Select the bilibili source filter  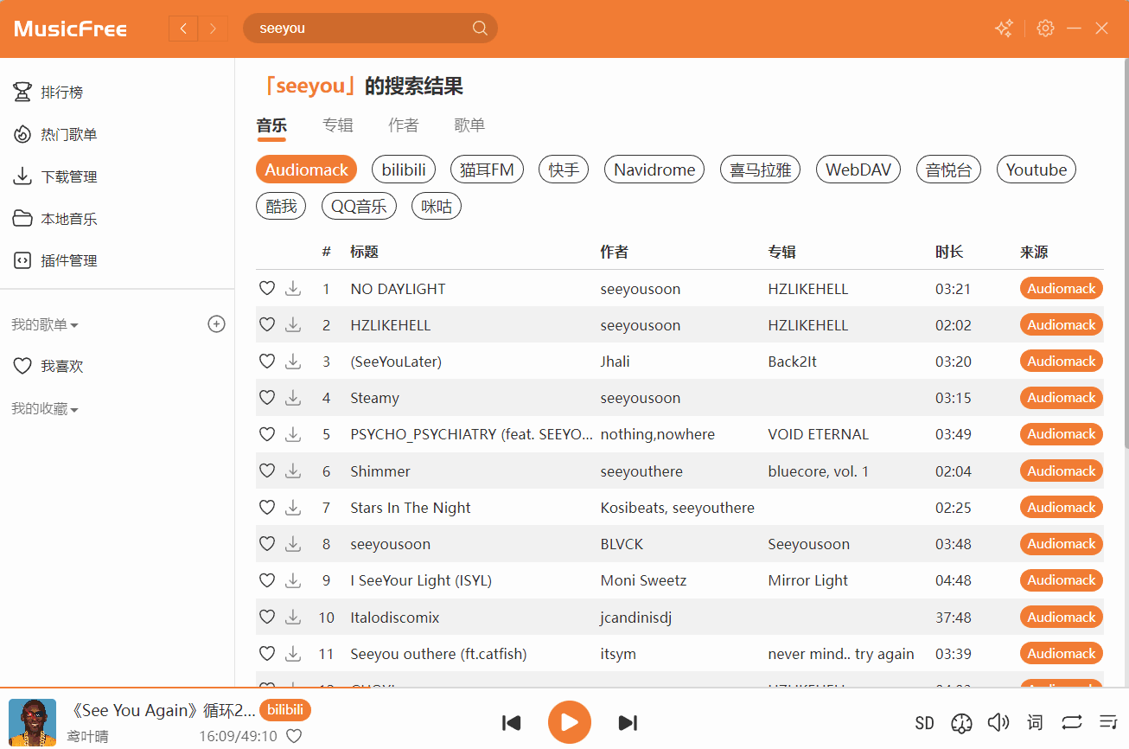pos(404,170)
